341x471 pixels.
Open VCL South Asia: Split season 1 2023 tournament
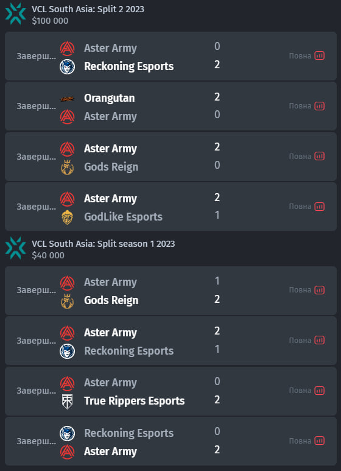104,244
